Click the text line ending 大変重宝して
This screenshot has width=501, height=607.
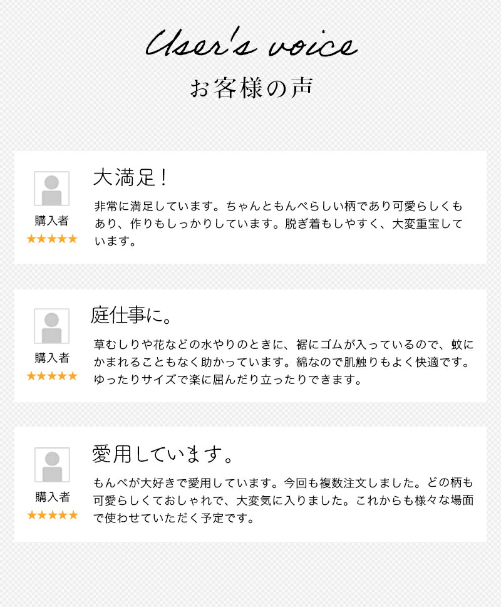coord(279,224)
